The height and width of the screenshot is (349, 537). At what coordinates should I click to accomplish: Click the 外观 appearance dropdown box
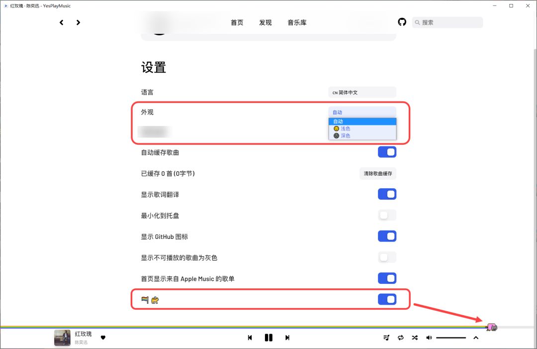[x=362, y=112]
